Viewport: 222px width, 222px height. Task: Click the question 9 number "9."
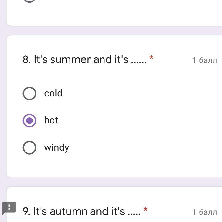tap(26, 211)
